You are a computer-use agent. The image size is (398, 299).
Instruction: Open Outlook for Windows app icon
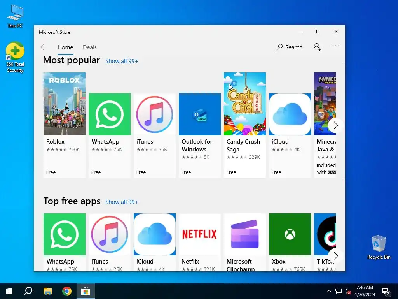(200, 114)
